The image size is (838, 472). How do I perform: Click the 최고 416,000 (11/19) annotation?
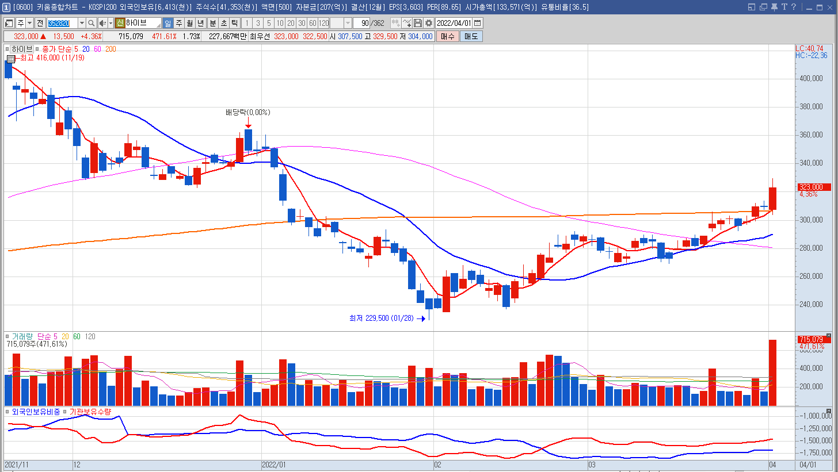tap(52, 58)
